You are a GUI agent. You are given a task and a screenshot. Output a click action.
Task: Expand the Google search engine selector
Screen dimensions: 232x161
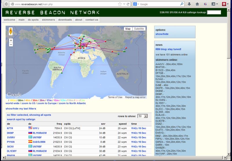tap(136, 4)
